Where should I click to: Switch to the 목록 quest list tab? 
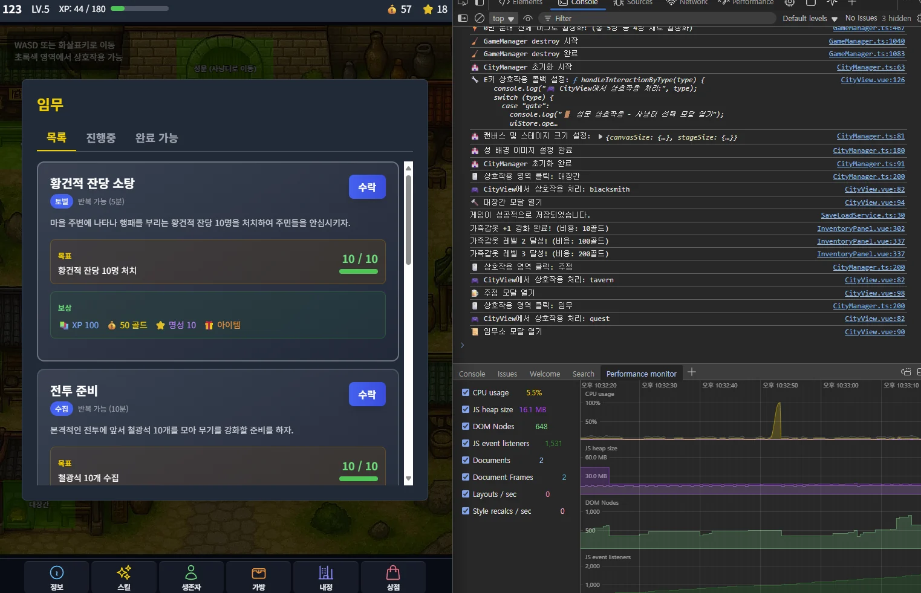(x=56, y=138)
